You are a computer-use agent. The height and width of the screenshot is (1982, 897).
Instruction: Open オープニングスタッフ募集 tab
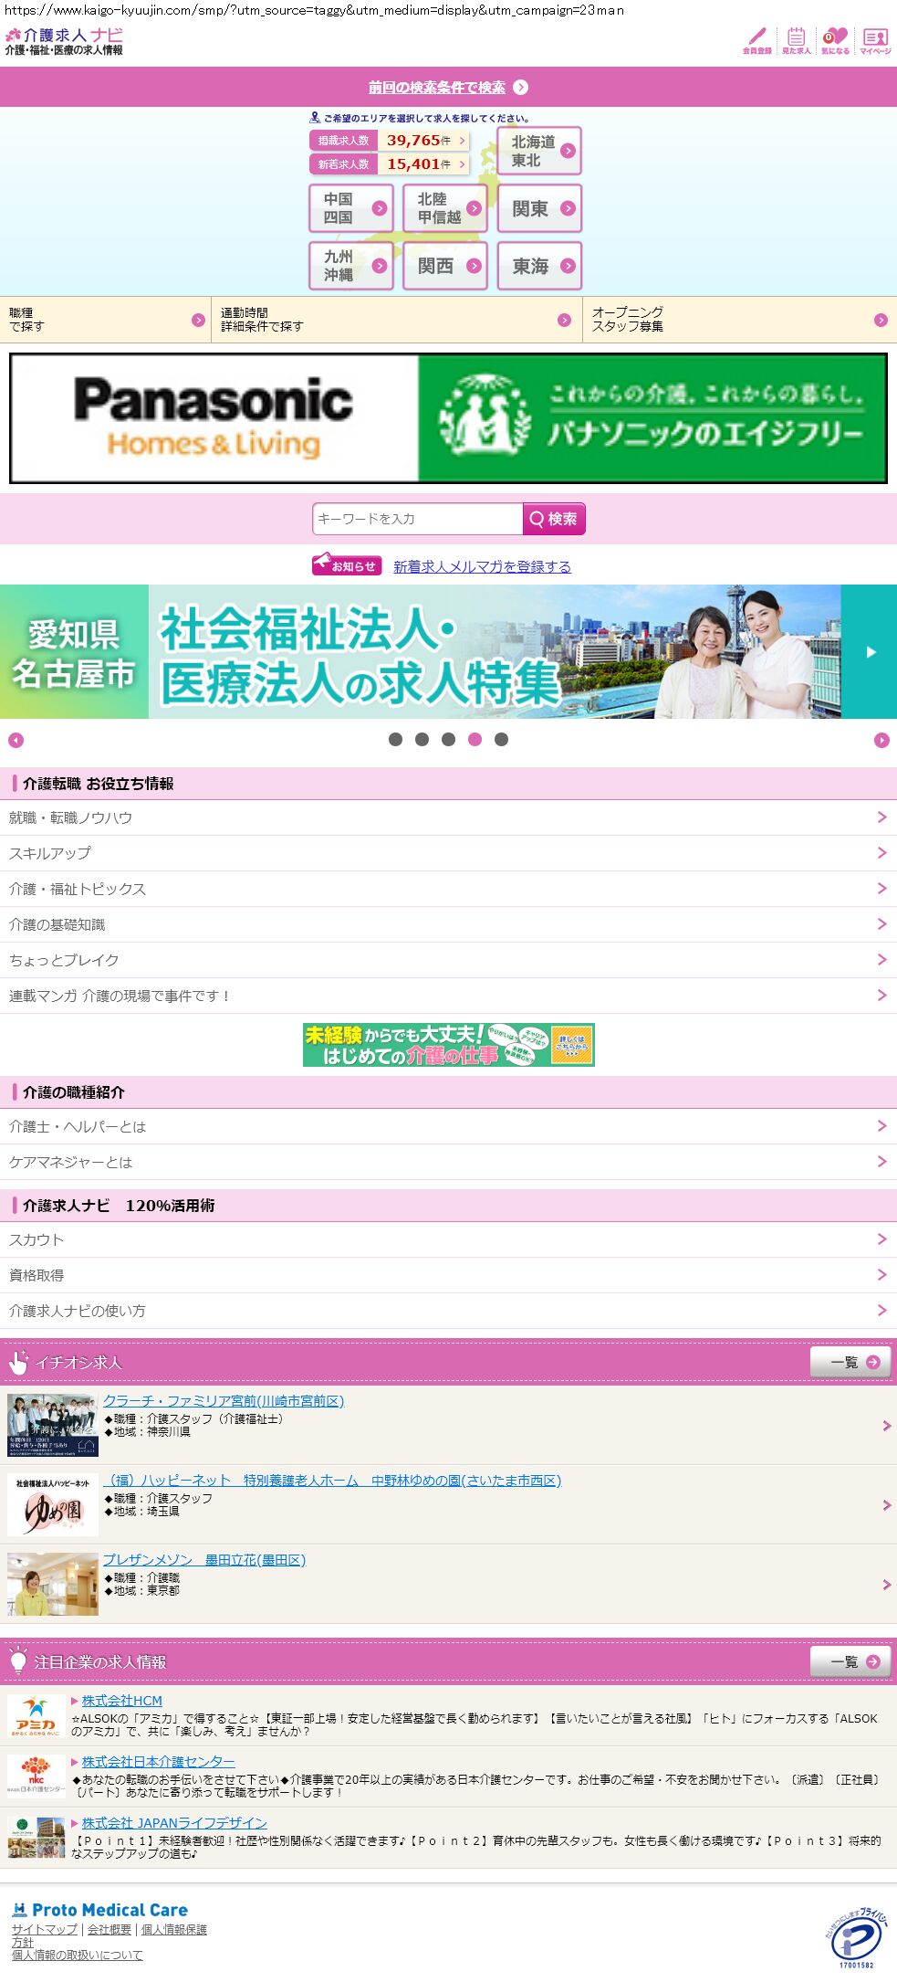coord(740,320)
